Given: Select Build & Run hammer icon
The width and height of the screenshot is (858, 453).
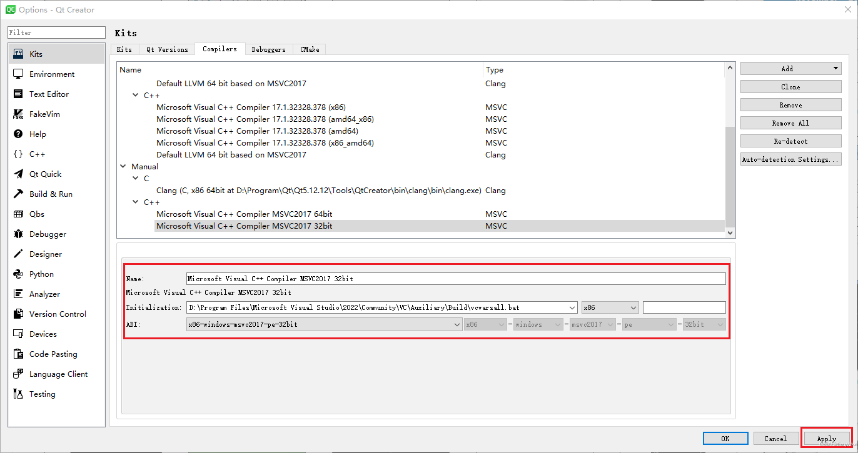Looking at the screenshot, I should (18, 194).
